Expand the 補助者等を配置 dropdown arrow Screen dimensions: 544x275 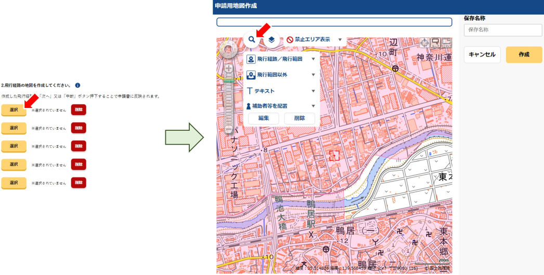tap(313, 106)
